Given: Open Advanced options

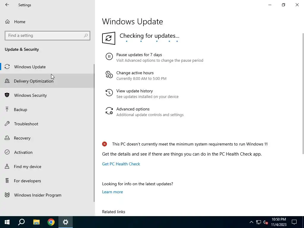Looking at the screenshot, I should tap(145, 112).
